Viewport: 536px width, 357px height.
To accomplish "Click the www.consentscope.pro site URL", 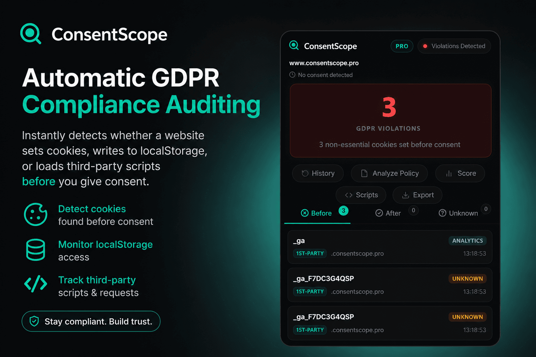I will 324,63.
